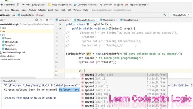Click the fold marker on line 2 gutter
This screenshot has height=109, width=193.
65,28
